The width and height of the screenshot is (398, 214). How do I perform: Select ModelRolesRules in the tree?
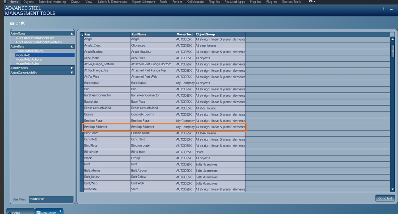click(x=27, y=63)
